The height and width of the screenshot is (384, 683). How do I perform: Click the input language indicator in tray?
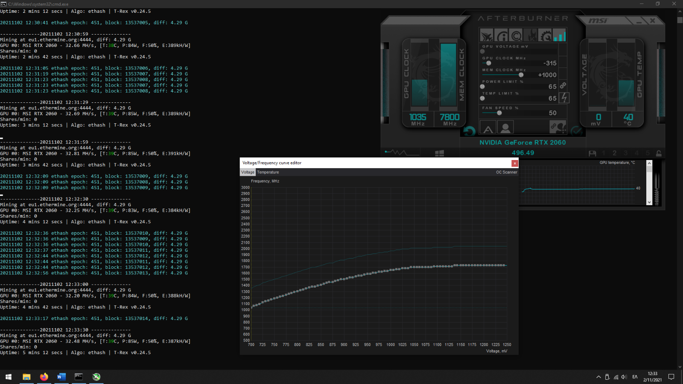coord(635,377)
